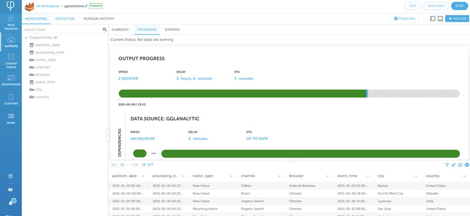Click the redo arrow in the preview toolbar
This screenshot has width=470, height=216.
tap(135, 165)
